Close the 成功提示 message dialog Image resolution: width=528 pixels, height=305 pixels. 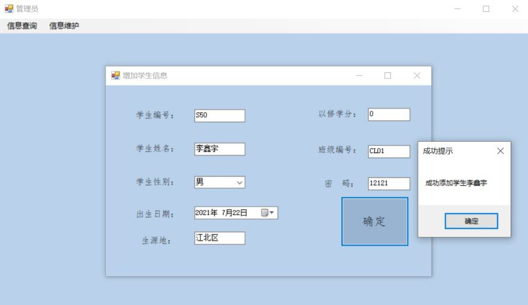pos(500,151)
